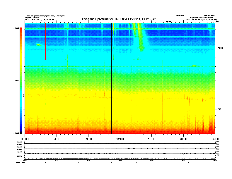Click the 10 frequency axis label
This screenshot has width=232, height=179.
click(x=220, y=109)
